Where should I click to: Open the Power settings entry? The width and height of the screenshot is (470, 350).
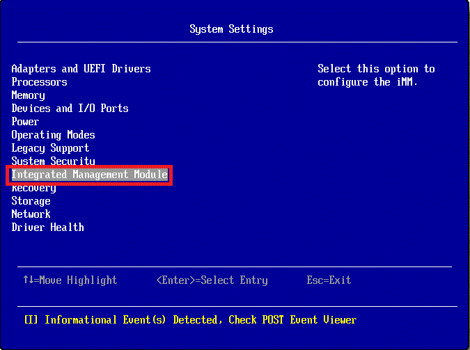click(25, 121)
